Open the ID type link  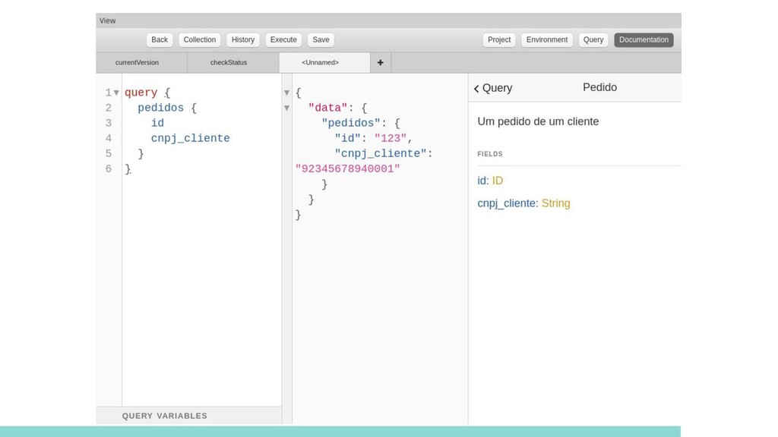click(x=497, y=181)
